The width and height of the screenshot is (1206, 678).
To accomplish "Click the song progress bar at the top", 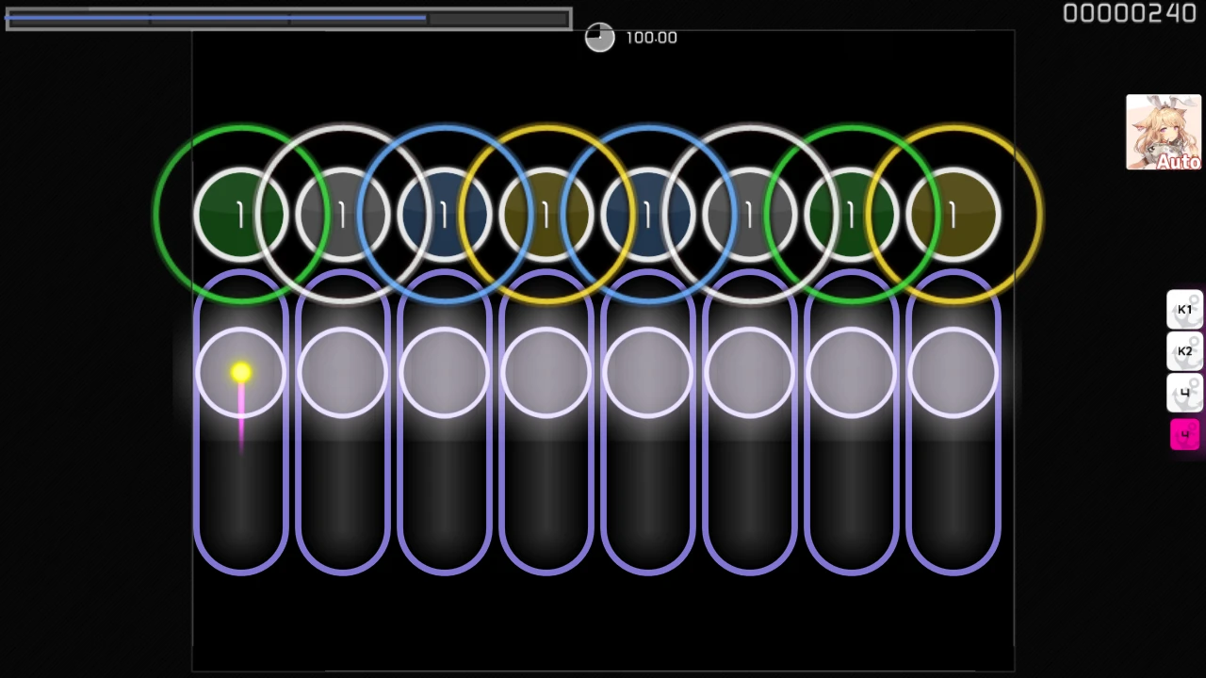I will coord(288,19).
